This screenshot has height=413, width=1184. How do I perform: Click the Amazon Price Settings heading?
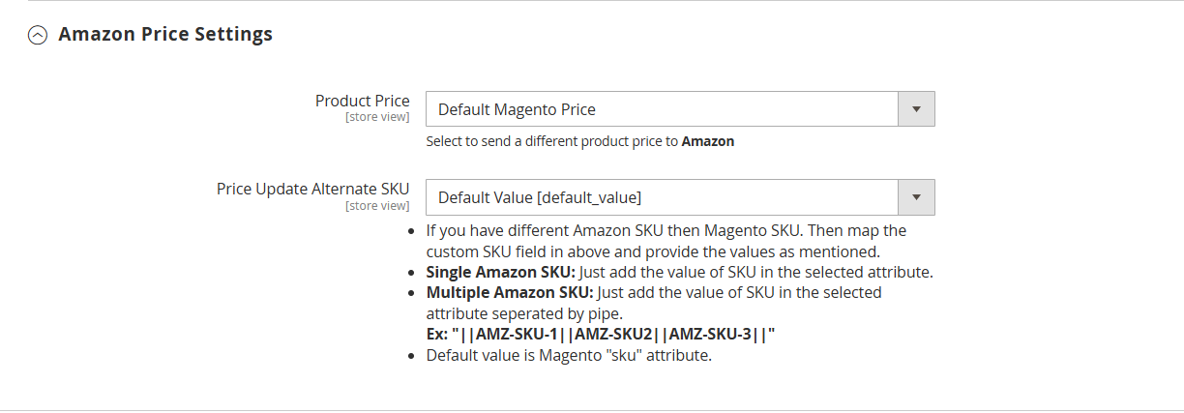click(165, 35)
